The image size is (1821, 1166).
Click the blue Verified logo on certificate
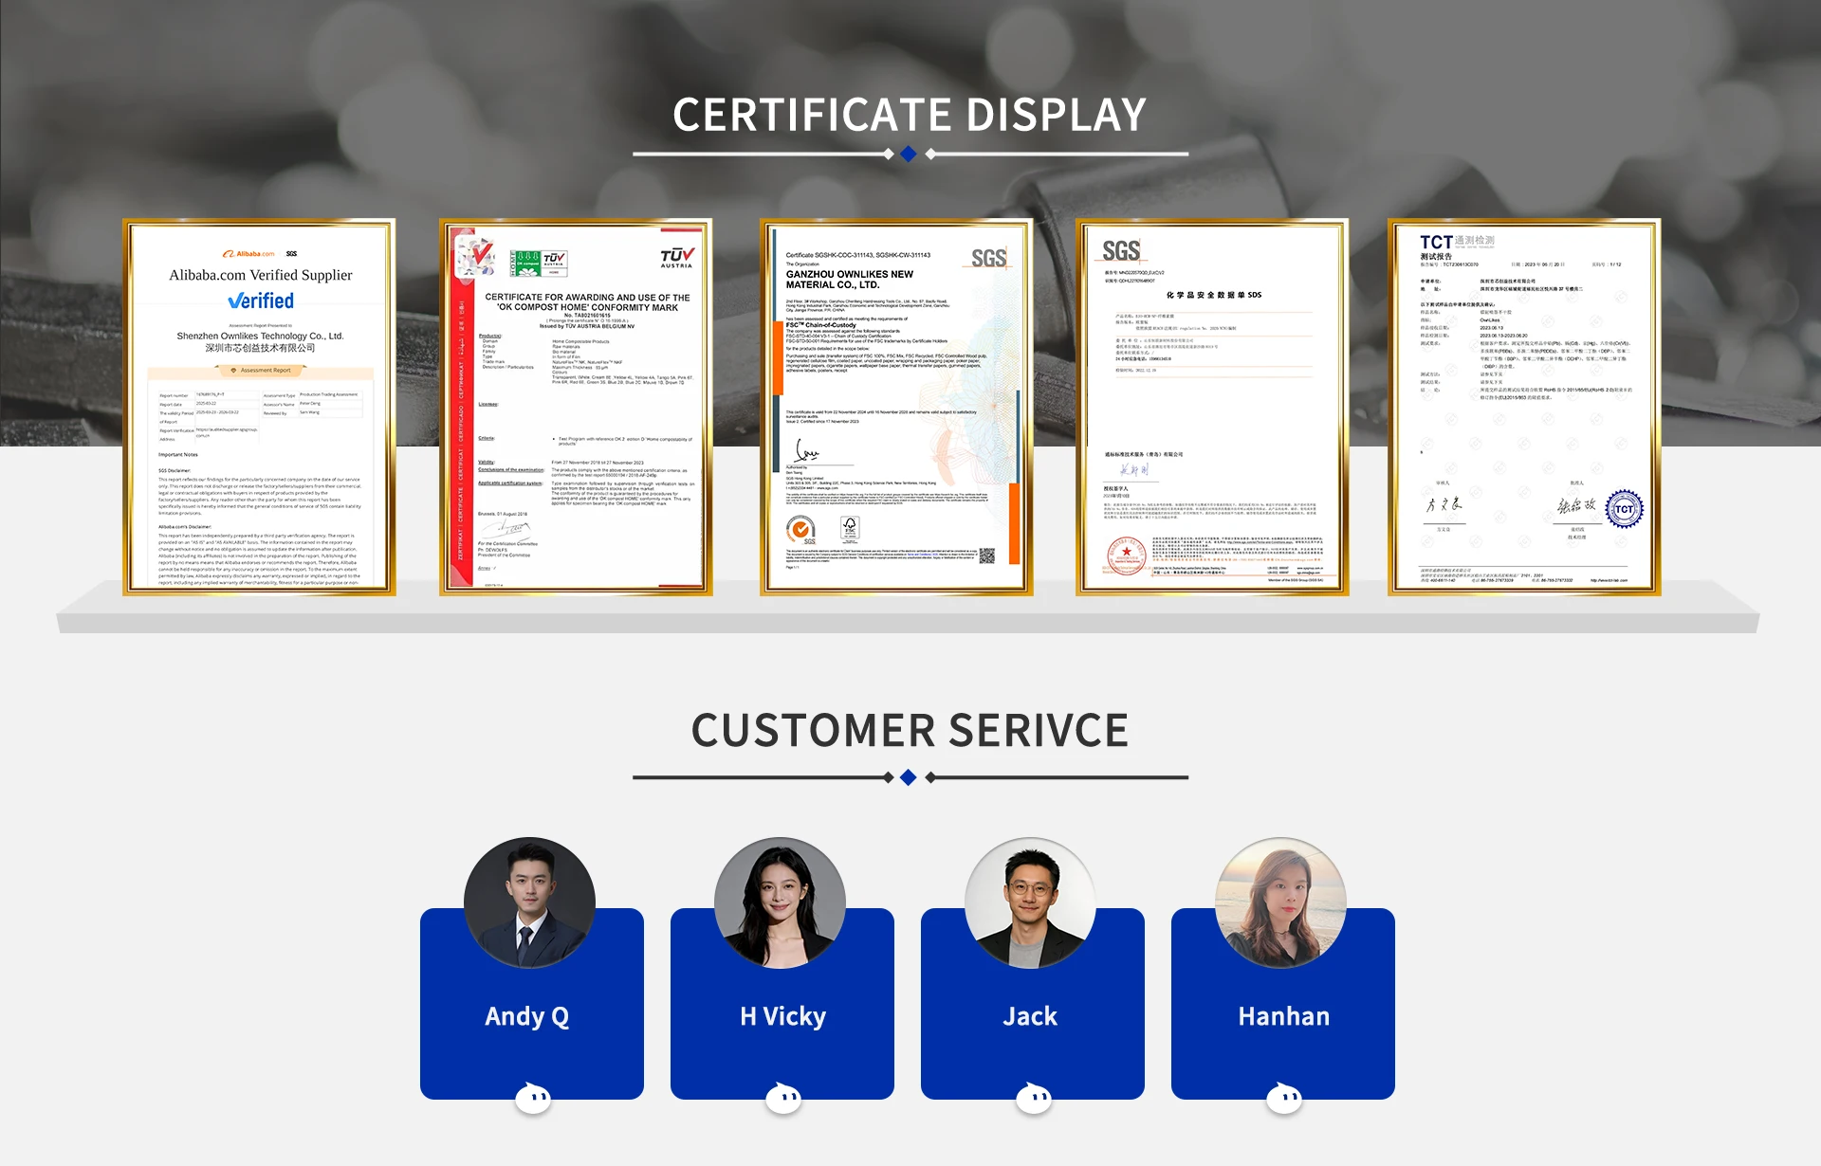261,301
